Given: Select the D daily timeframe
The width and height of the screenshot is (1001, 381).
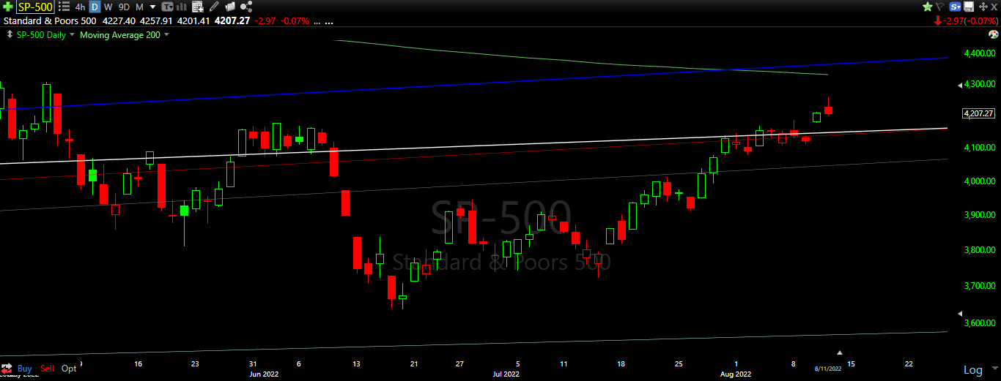Looking at the screenshot, I should pyautogui.click(x=95, y=7).
